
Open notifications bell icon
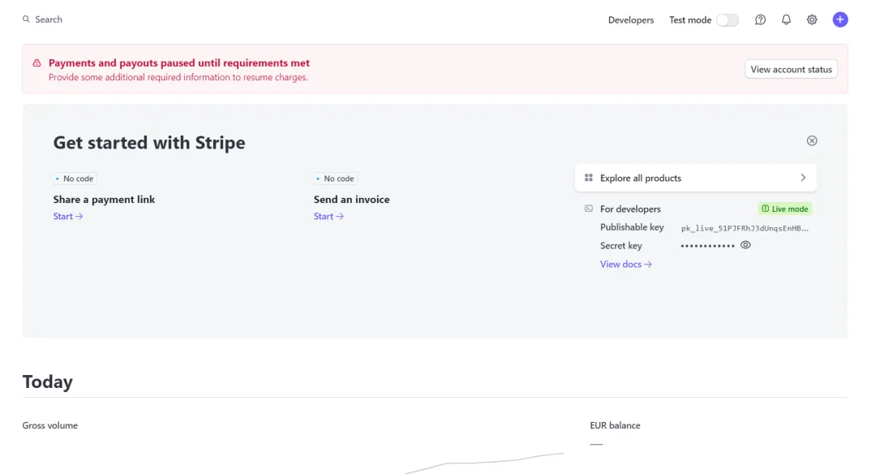(x=786, y=19)
